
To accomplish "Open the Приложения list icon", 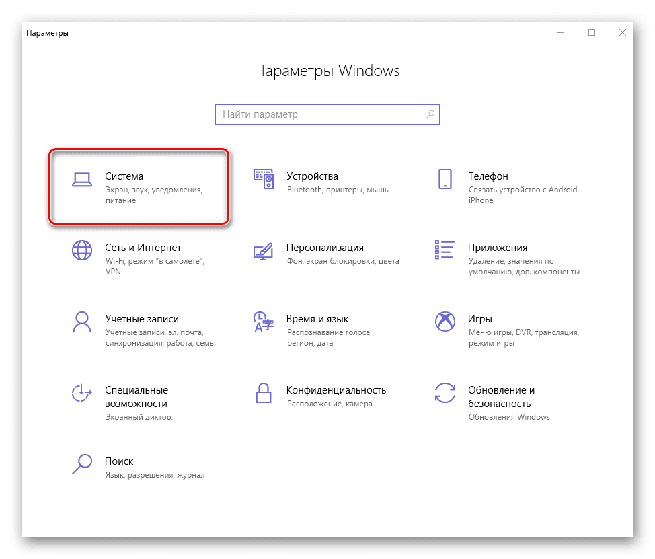I will click(x=445, y=250).
